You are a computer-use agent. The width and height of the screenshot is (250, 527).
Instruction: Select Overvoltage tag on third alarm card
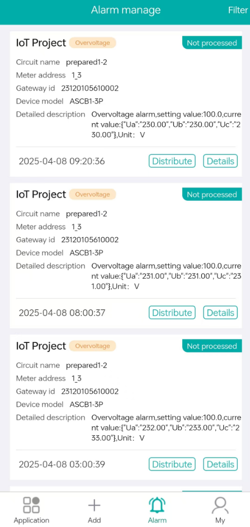tap(92, 346)
